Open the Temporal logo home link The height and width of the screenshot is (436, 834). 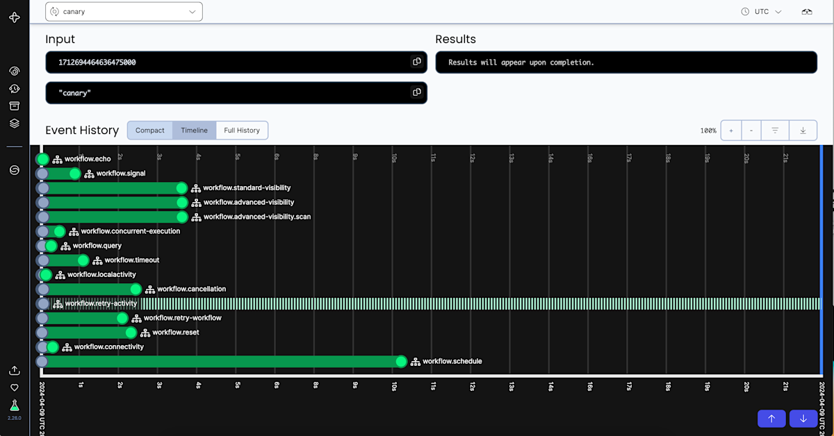(x=14, y=17)
